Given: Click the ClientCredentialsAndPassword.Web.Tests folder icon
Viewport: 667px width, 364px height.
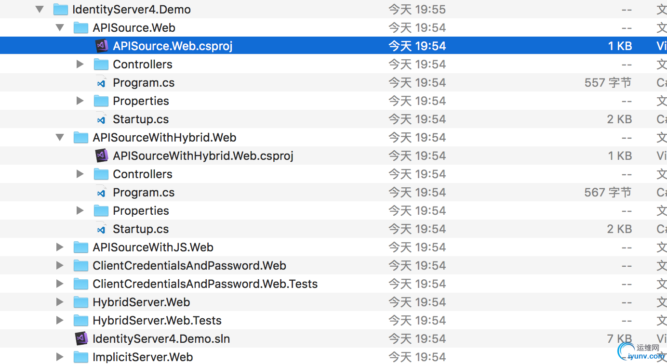Looking at the screenshot, I should tap(80, 284).
